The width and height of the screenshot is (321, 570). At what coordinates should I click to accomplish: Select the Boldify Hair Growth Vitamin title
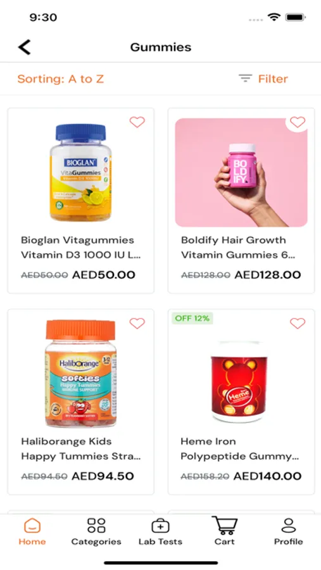click(238, 248)
